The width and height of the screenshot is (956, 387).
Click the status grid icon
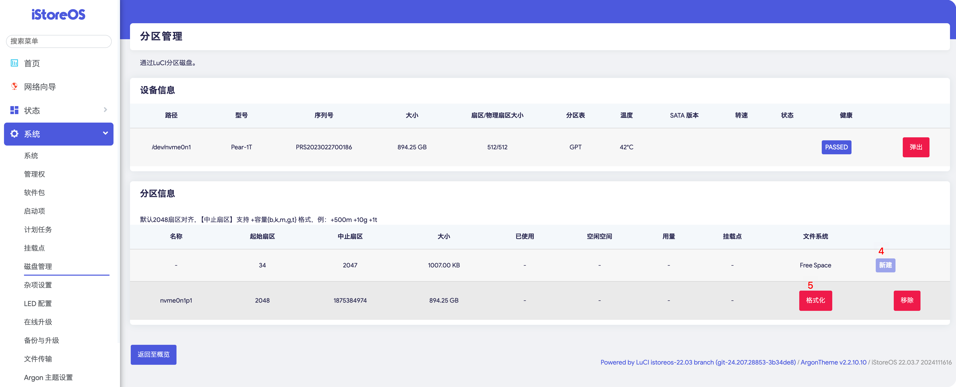14,110
